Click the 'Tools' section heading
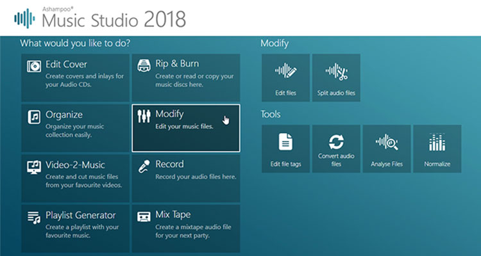The width and height of the screenshot is (481, 256). 271,114
